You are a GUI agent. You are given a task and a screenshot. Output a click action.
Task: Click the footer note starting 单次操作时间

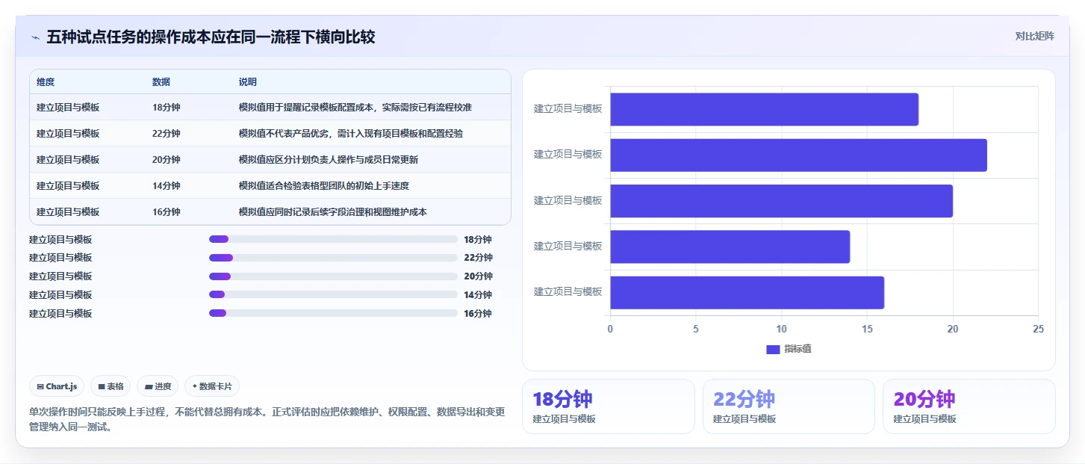[x=267, y=420]
